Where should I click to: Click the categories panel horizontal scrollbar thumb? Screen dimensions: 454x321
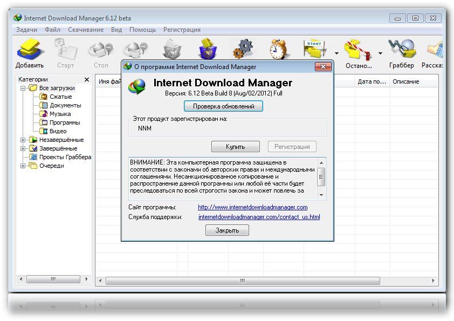[x=53, y=279]
